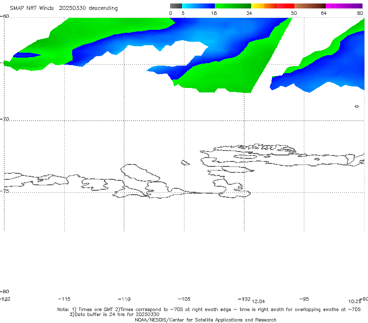The width and height of the screenshot is (368, 323).
Task: Click the note '3)Data buffer is 24 hrs'
Action: point(114,315)
